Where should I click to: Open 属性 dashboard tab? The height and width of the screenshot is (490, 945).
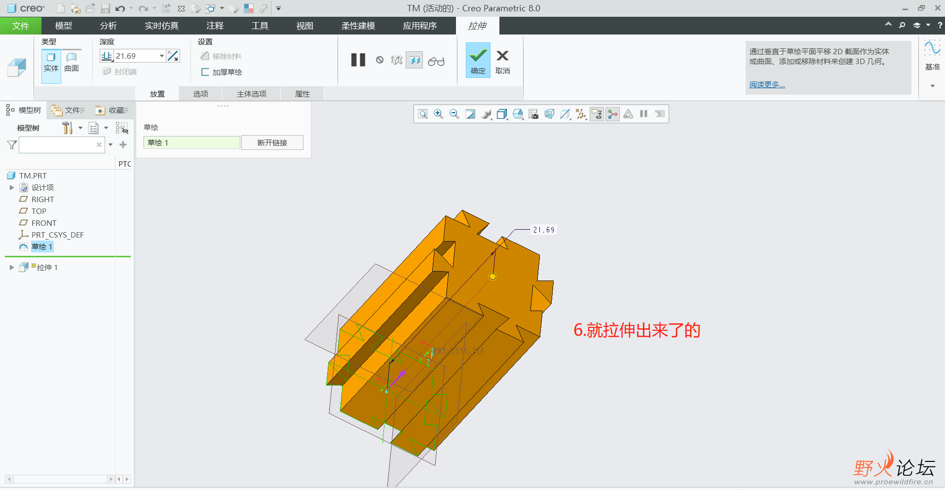(x=302, y=94)
